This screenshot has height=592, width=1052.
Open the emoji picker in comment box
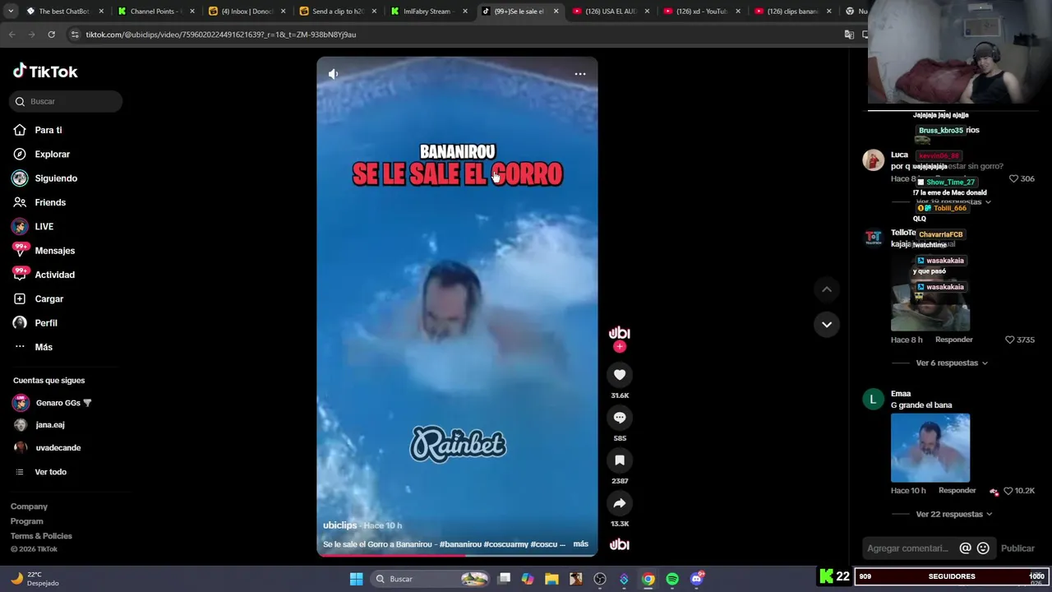(x=983, y=548)
